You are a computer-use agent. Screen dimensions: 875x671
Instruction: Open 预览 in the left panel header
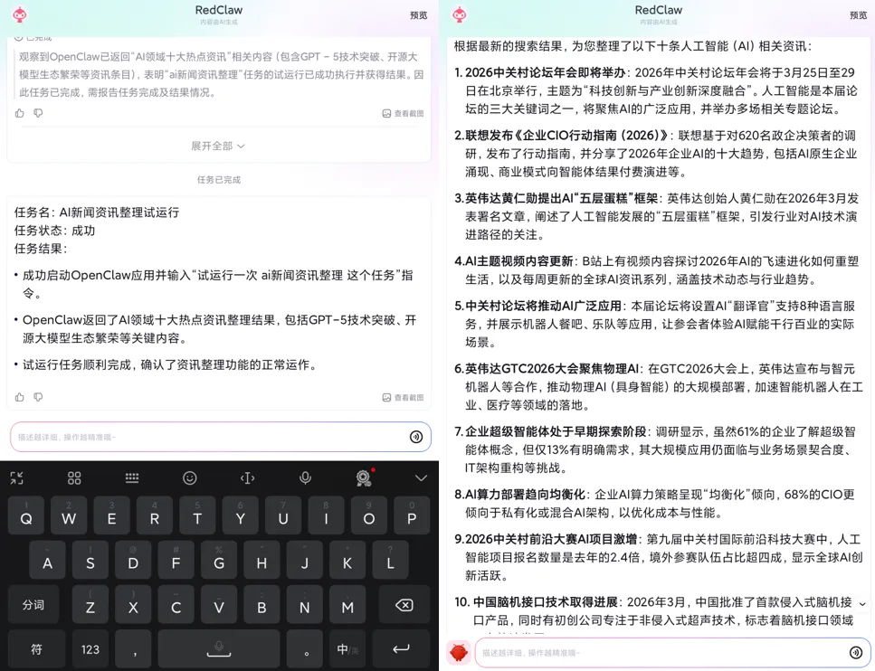pos(419,15)
